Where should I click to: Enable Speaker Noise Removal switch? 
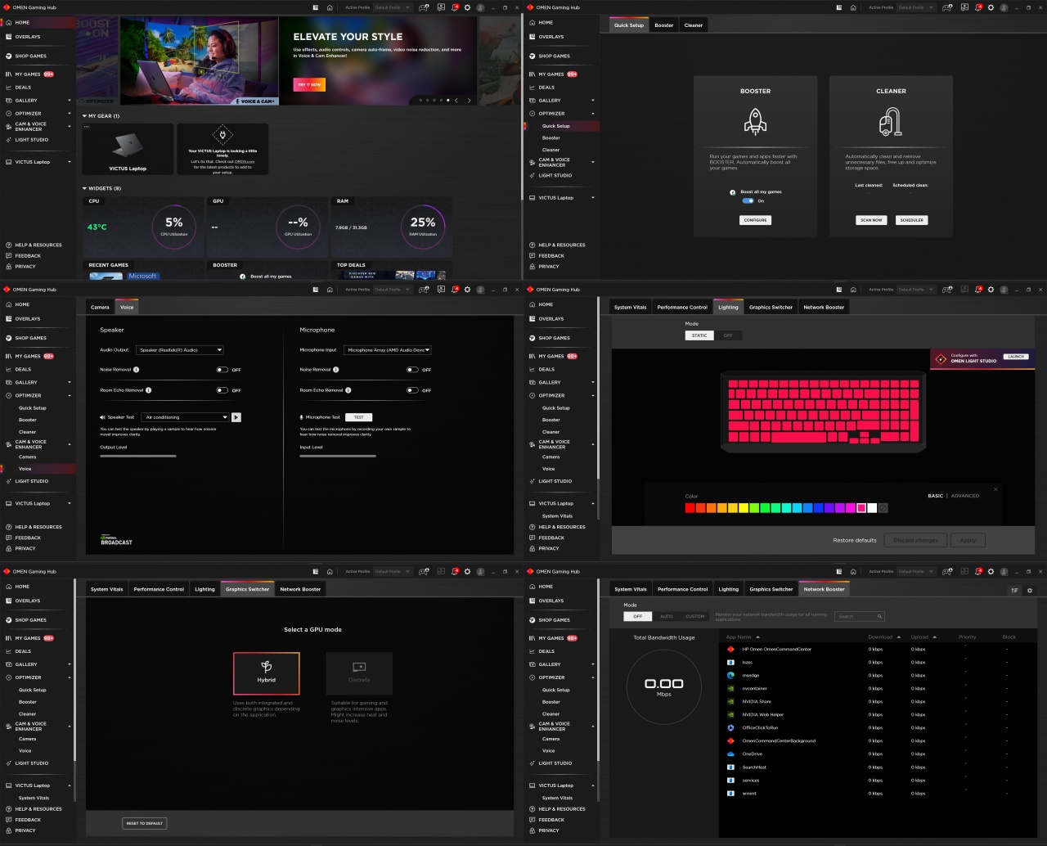point(222,370)
